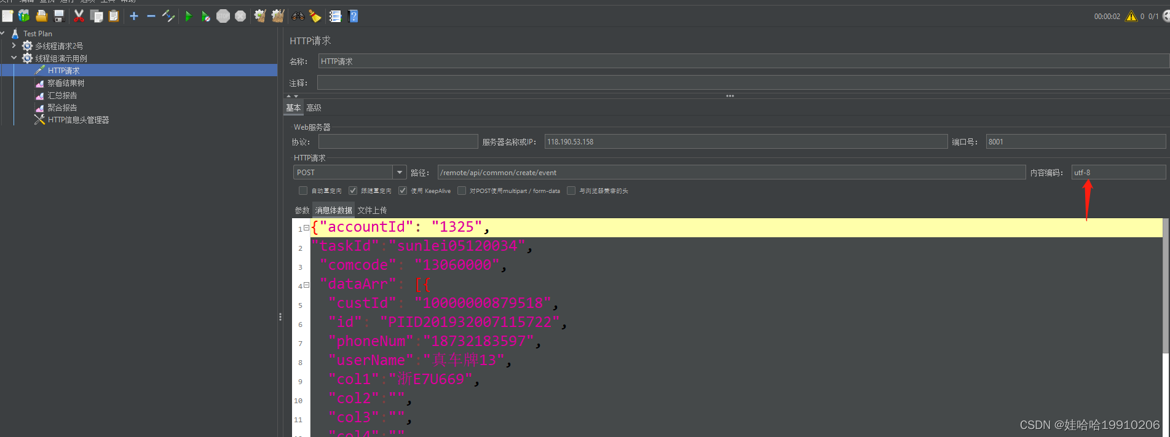Click the elapsed time 00:00:02
Image resolution: width=1170 pixels, height=437 pixels.
(x=1107, y=17)
